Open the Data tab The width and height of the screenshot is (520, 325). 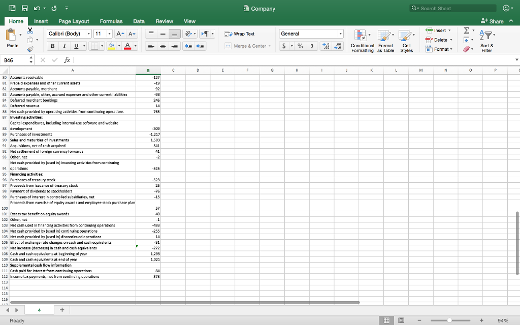click(x=139, y=21)
